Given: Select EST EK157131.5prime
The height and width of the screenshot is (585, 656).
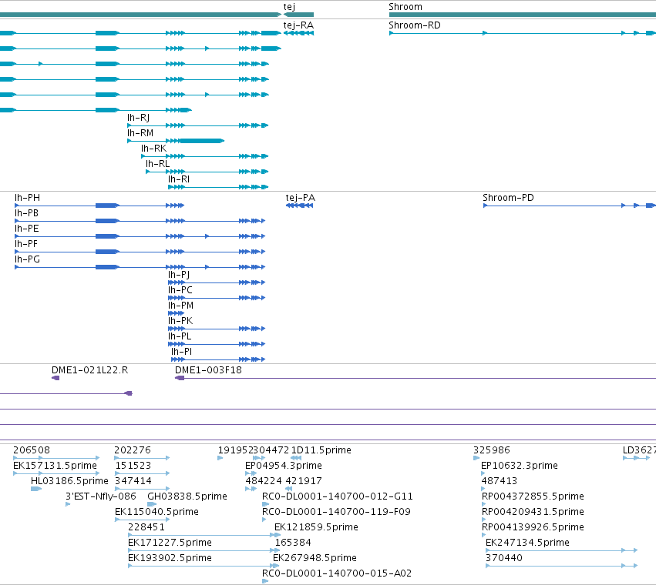Looking at the screenshot, I should [x=55, y=466].
